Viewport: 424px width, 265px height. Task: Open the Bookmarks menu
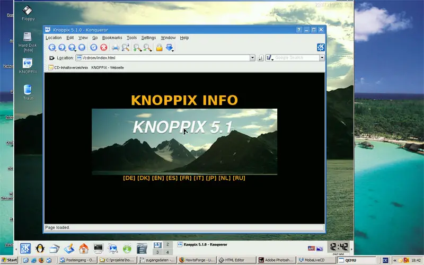(x=112, y=38)
